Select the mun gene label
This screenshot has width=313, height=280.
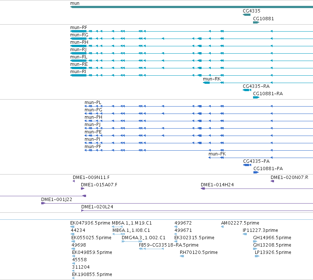pos(75,3)
